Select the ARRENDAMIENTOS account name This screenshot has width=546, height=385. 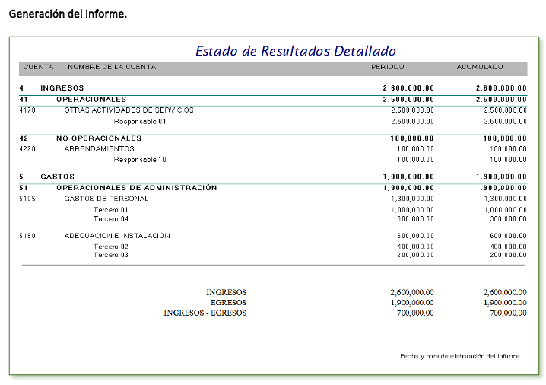100,149
